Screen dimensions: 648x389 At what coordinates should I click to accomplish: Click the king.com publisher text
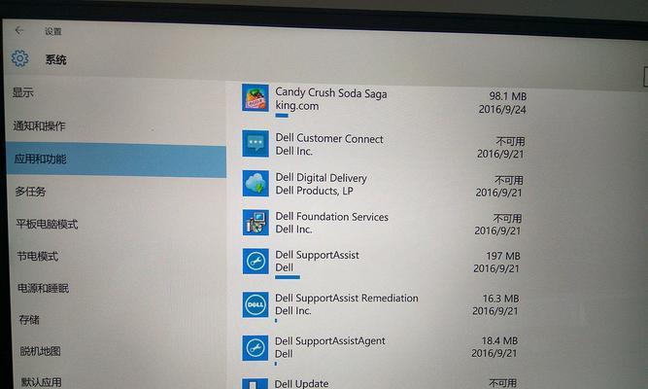coord(297,106)
